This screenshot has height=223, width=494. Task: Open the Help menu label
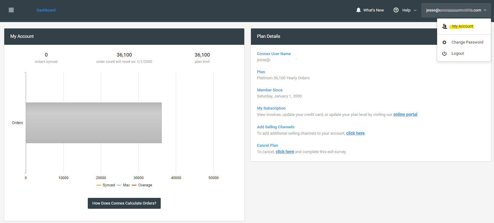pyautogui.click(x=406, y=10)
